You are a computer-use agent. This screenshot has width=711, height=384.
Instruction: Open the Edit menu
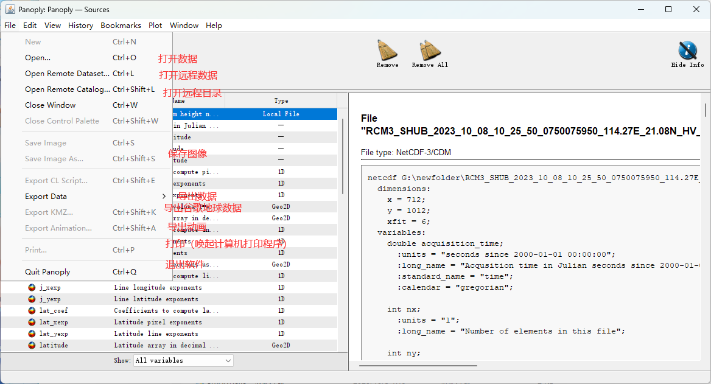[30, 26]
